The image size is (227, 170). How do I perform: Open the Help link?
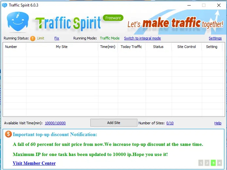click(x=218, y=123)
